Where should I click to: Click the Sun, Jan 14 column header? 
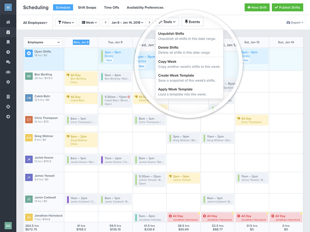coord(286,42)
